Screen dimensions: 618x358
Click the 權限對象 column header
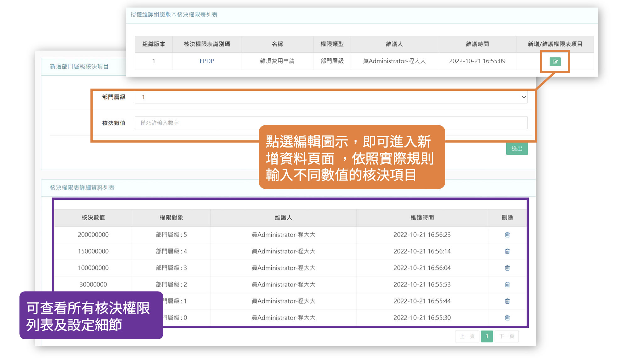(x=171, y=217)
